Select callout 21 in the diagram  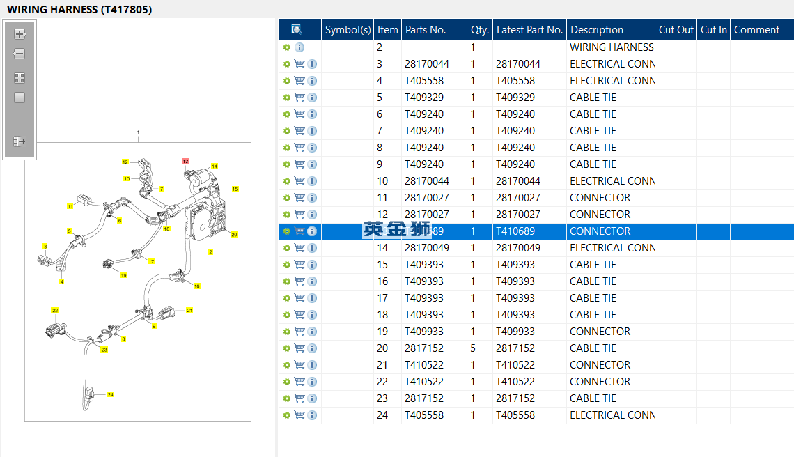(189, 310)
